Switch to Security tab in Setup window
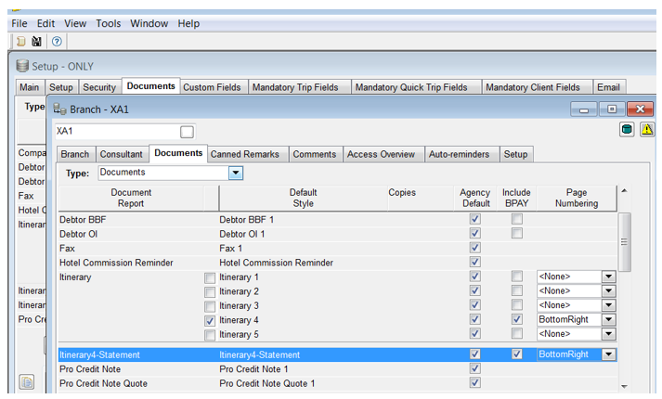 [99, 87]
